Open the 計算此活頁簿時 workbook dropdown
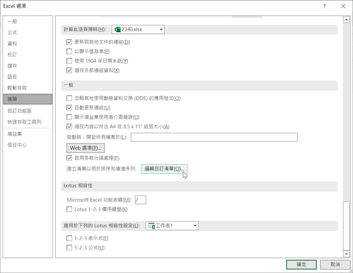Screen dimensions: 353x273 138,29
